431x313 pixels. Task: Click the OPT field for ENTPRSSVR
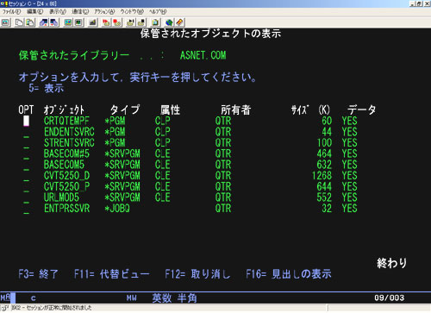point(26,209)
